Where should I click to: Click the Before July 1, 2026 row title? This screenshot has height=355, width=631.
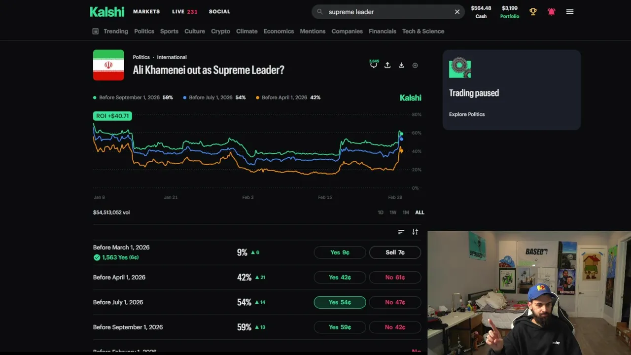118,302
